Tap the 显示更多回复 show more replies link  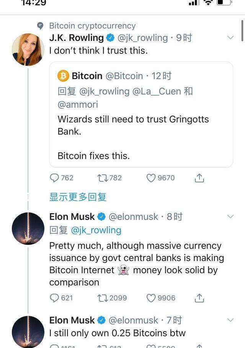[78, 197]
